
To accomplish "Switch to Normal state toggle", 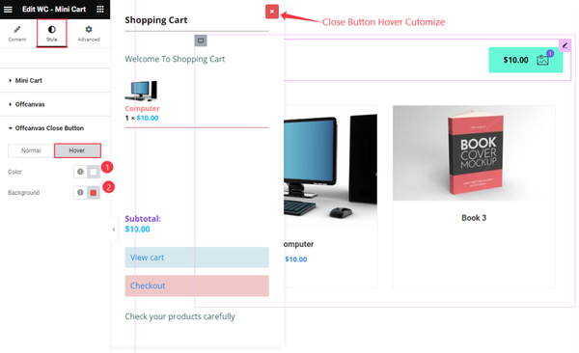I will 31,150.
